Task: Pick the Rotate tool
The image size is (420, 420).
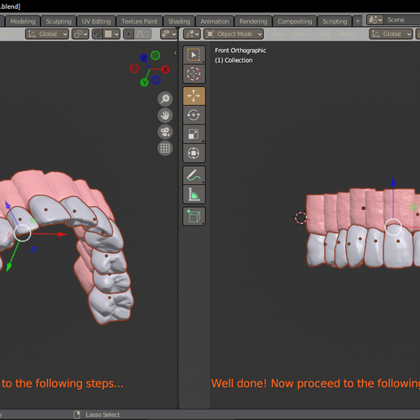Action: coord(194,115)
